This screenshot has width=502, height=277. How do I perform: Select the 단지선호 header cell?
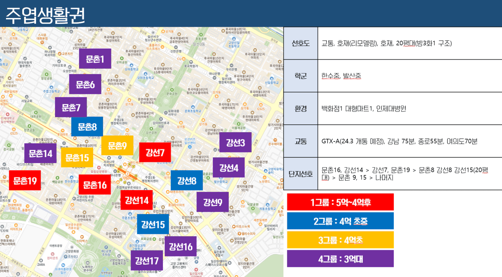pos(301,174)
